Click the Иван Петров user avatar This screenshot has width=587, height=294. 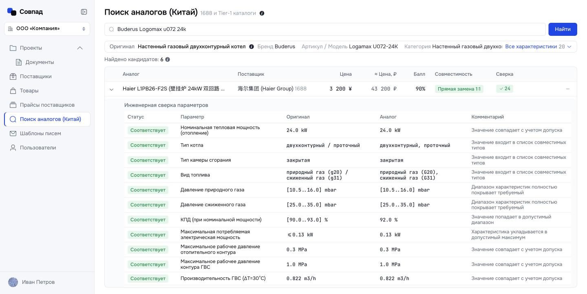click(13, 282)
